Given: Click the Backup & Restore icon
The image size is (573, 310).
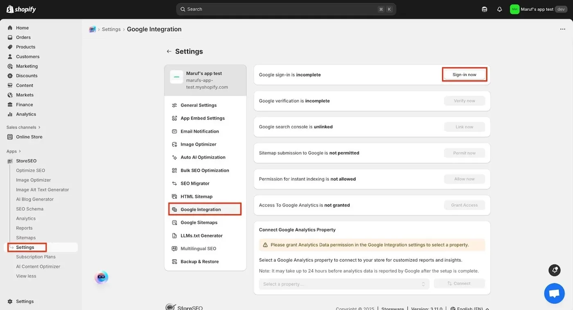Looking at the screenshot, I should click(x=174, y=262).
